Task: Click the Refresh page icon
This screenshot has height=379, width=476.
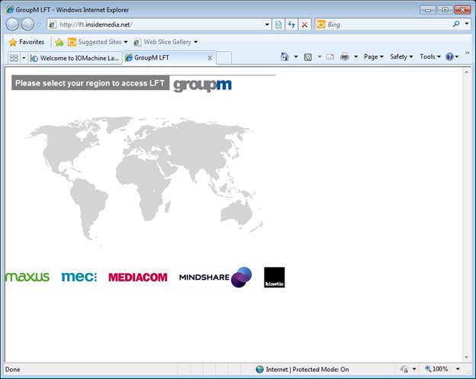Action: (291, 24)
